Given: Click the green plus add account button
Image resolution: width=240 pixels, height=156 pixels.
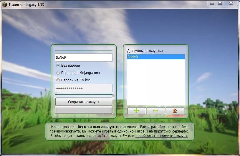Looking at the screenshot, I should 137,111.
